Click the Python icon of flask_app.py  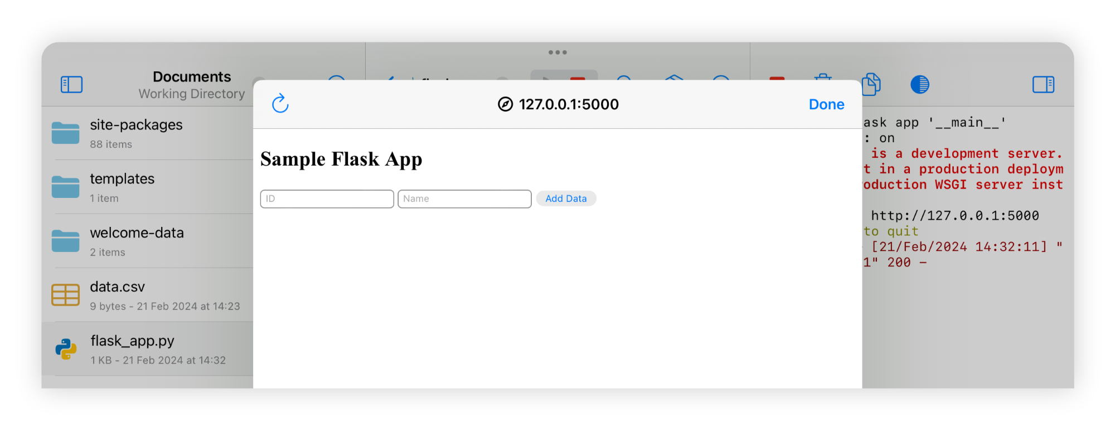[66, 349]
